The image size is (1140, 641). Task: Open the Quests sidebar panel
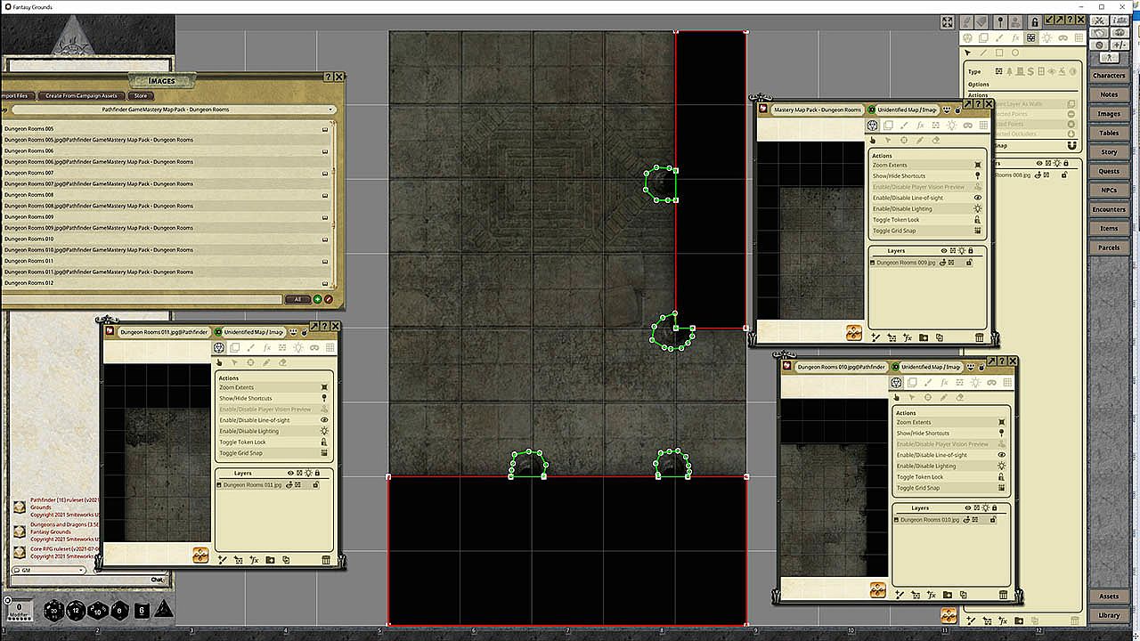click(x=1109, y=171)
